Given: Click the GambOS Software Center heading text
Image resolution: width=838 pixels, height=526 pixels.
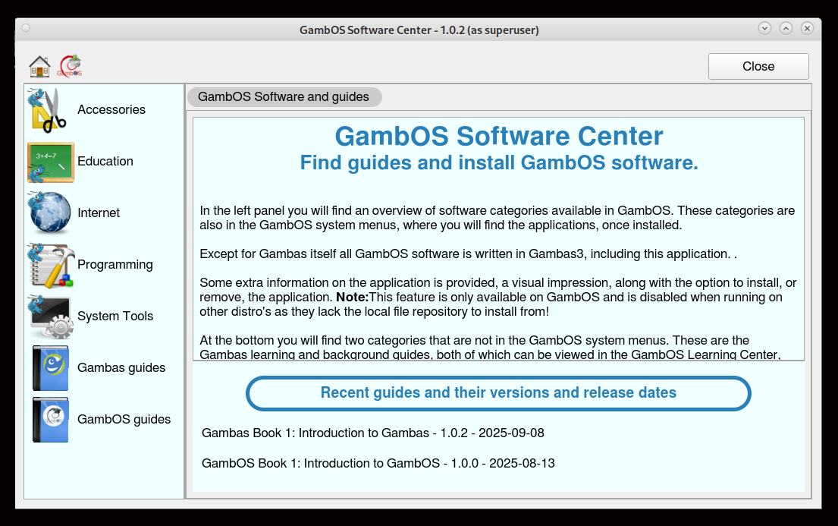Looking at the screenshot, I should 498,137.
